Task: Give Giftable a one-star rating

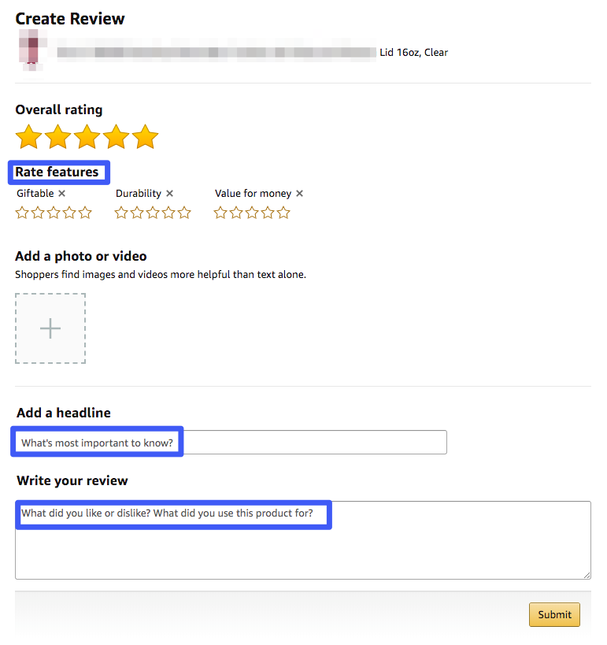Action: tap(22, 213)
